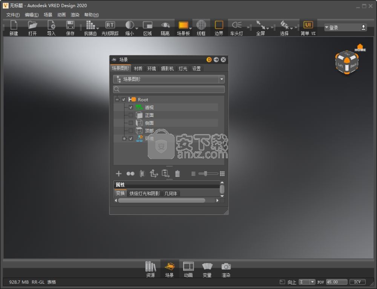Open the 编辑(E) edit menu
The width and height of the screenshot is (377, 289).
pyautogui.click(x=32, y=15)
